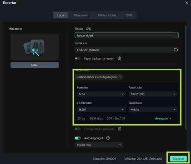This screenshot has height=164, width=191.
Task: Click the Auto Highlight label text
Action: tap(93, 138)
